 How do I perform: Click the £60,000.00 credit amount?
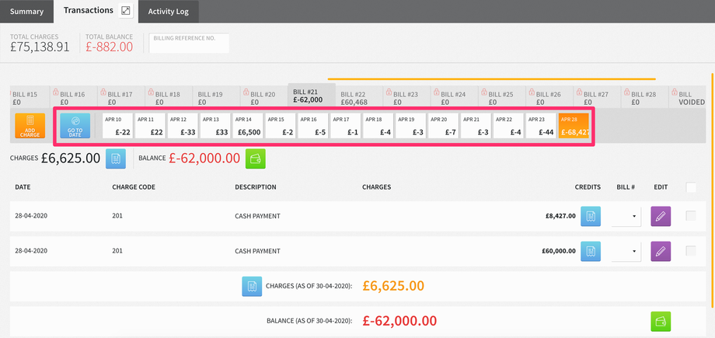click(559, 251)
